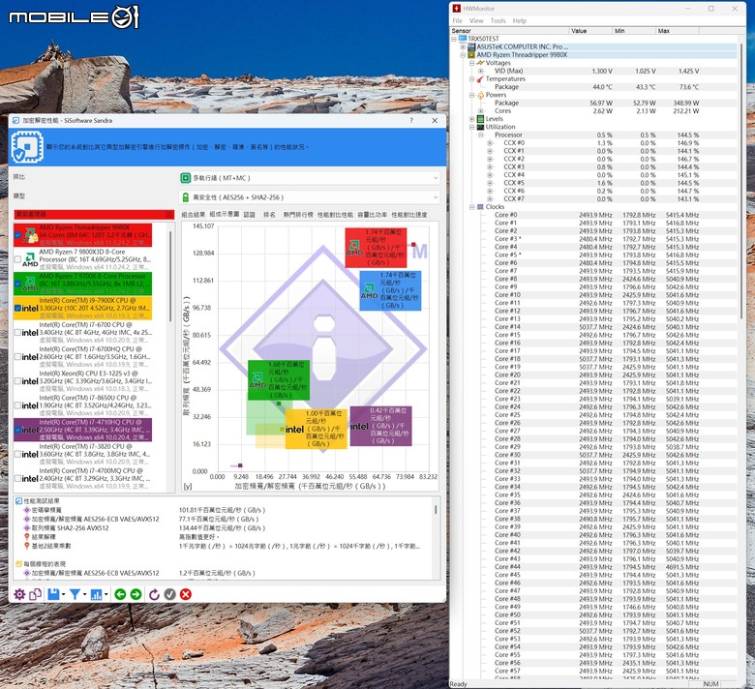Uncheck the Intel Core i9-7900X checkbox
The height and width of the screenshot is (689, 755).
17,308
